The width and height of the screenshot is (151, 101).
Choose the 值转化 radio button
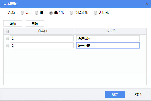click(x=51, y=13)
